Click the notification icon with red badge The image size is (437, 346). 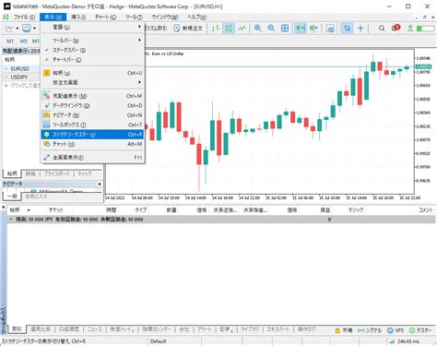[396, 28]
